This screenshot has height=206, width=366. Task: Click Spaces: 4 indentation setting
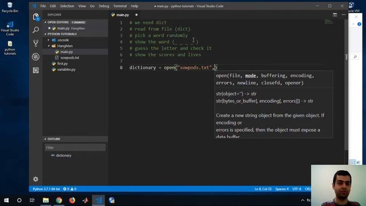(282, 189)
